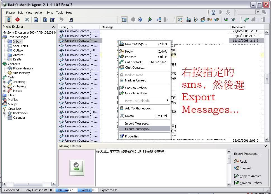Click the shortcut arrow toolbar icon
The image size is (271, 194).
pos(71,20)
